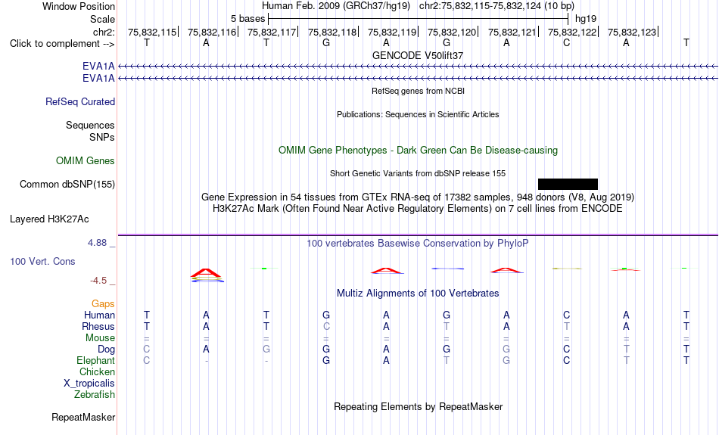Click 'Short Genetic Variants from dbSNP release 155'
The height and width of the screenshot is (435, 719).
click(418, 173)
